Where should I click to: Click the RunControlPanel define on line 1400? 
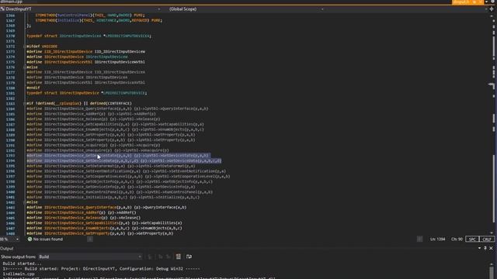[x=120, y=191]
